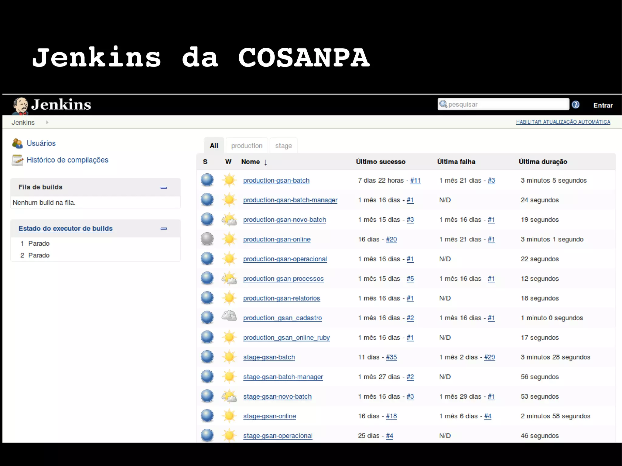Click the help question mark icon

[x=576, y=105]
